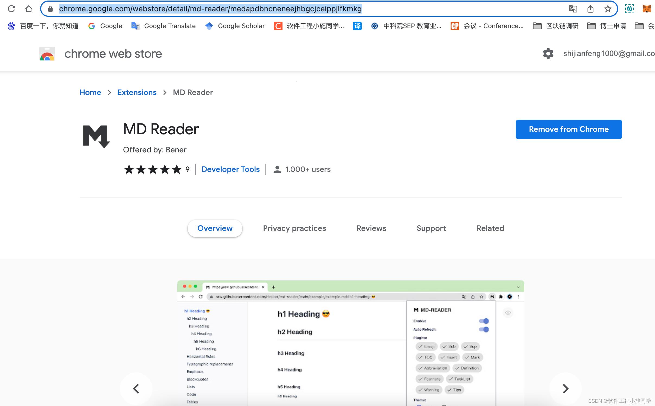Go to the browser home page icon
The width and height of the screenshot is (655, 406).
point(29,9)
